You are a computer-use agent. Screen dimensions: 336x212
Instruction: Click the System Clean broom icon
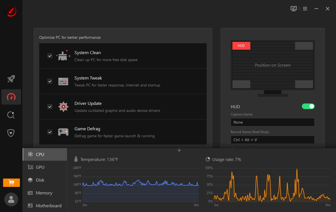click(x=63, y=56)
